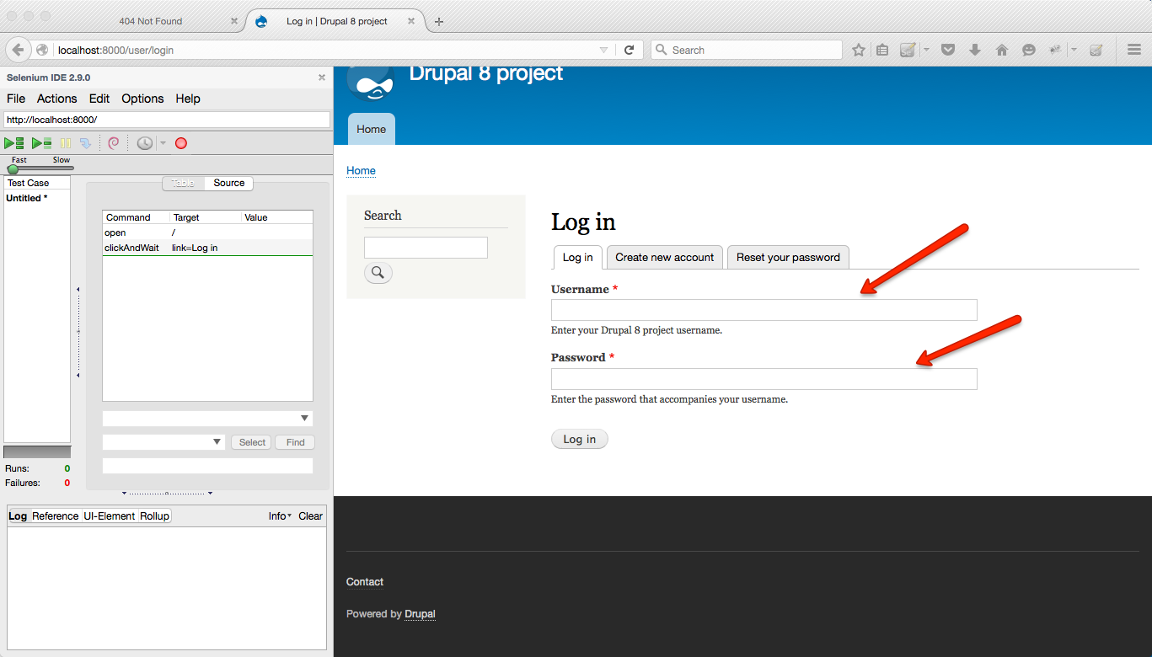1152x657 pixels.
Task: Click the Find button
Action: (296, 442)
